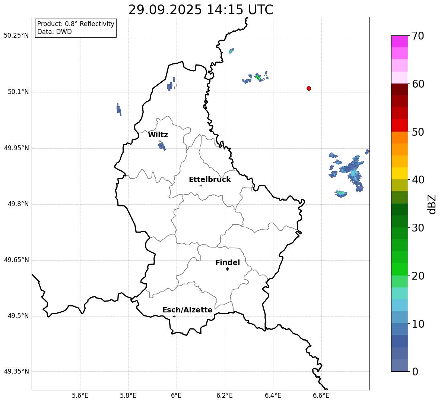Click the 40 tick on colorbar
The width and height of the screenshot is (441, 403).
point(418,180)
